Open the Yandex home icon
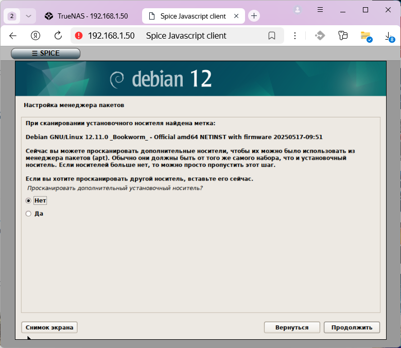 [x=36, y=36]
